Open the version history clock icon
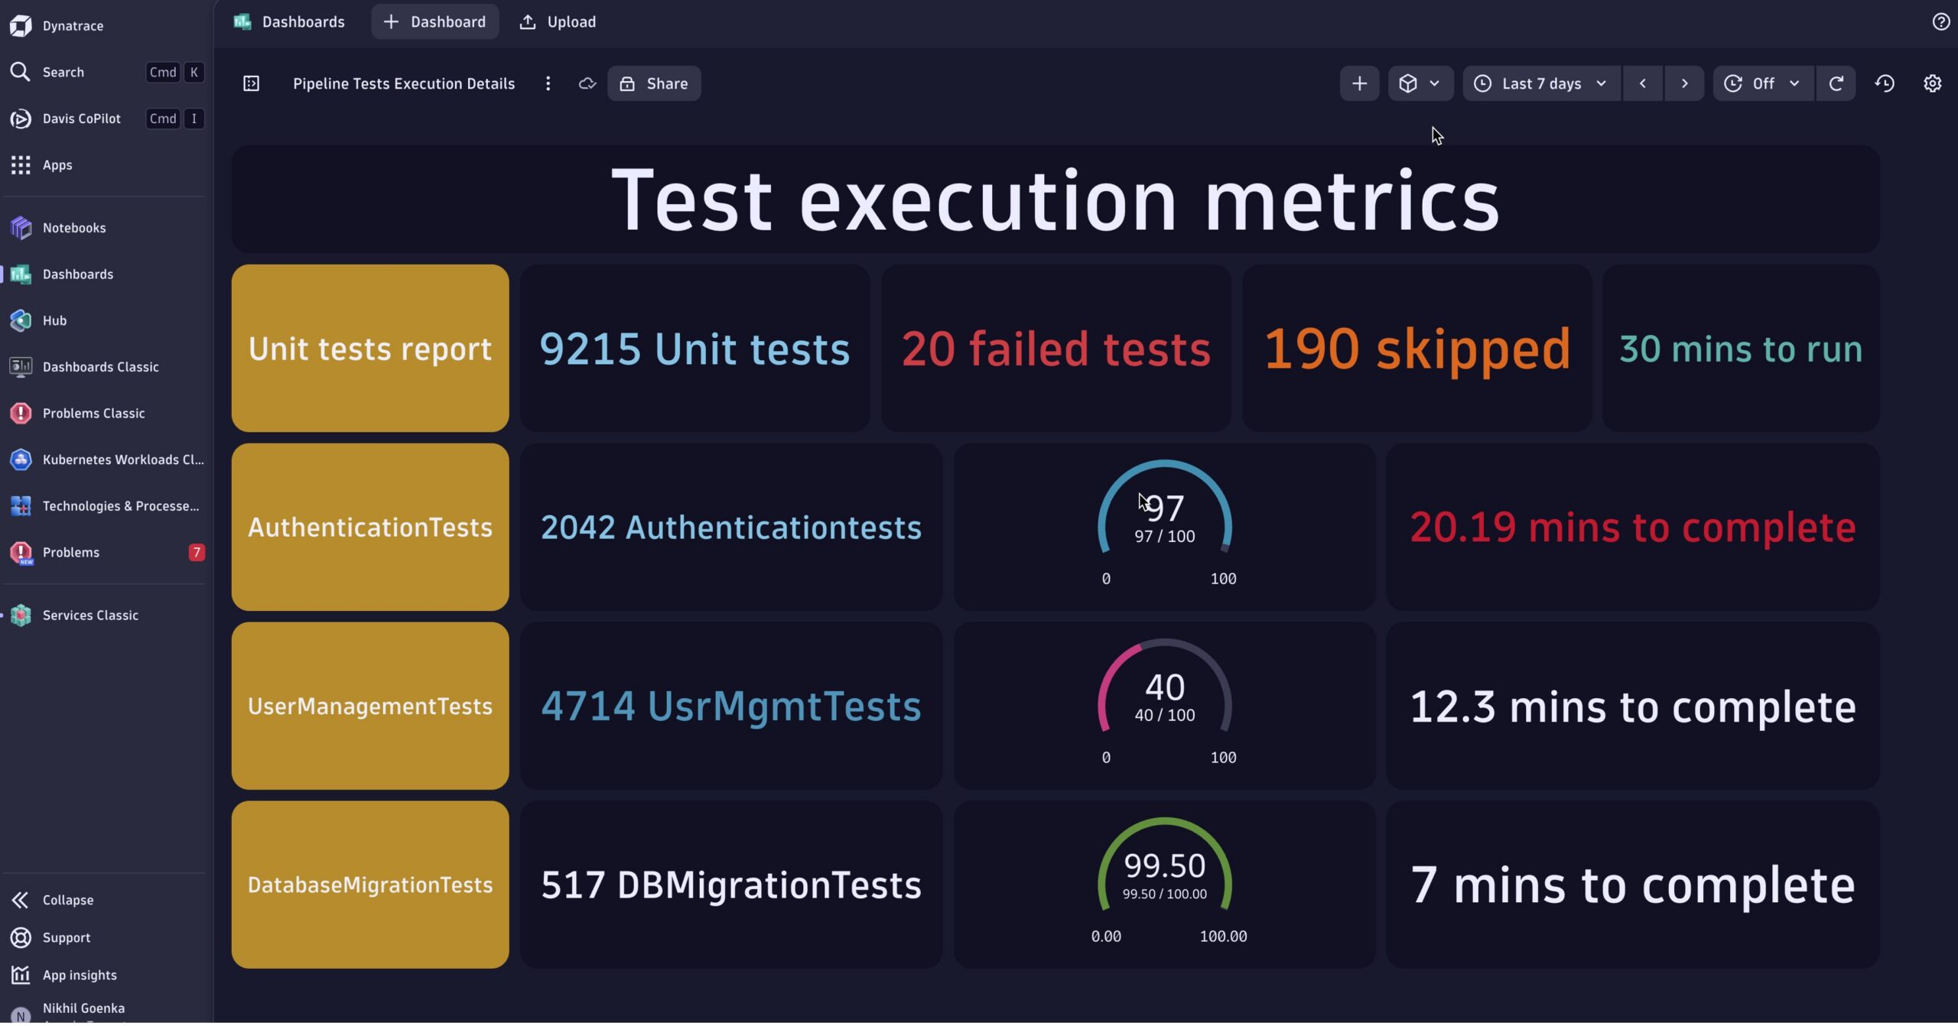The height and width of the screenshot is (1026, 1958). (x=1885, y=83)
